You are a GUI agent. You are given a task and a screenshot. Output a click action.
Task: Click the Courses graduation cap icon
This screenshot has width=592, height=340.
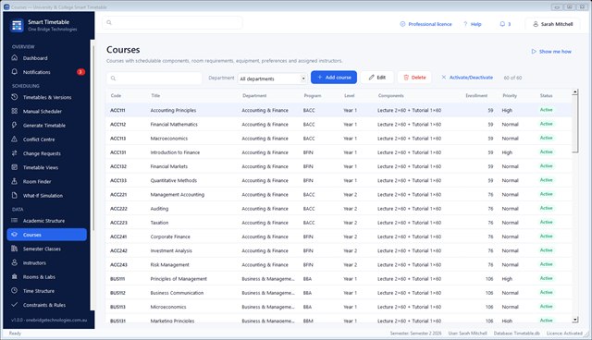click(15, 235)
